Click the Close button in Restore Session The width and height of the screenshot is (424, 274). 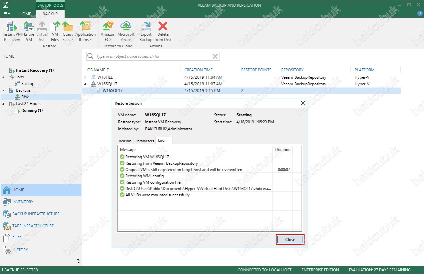[x=290, y=240]
